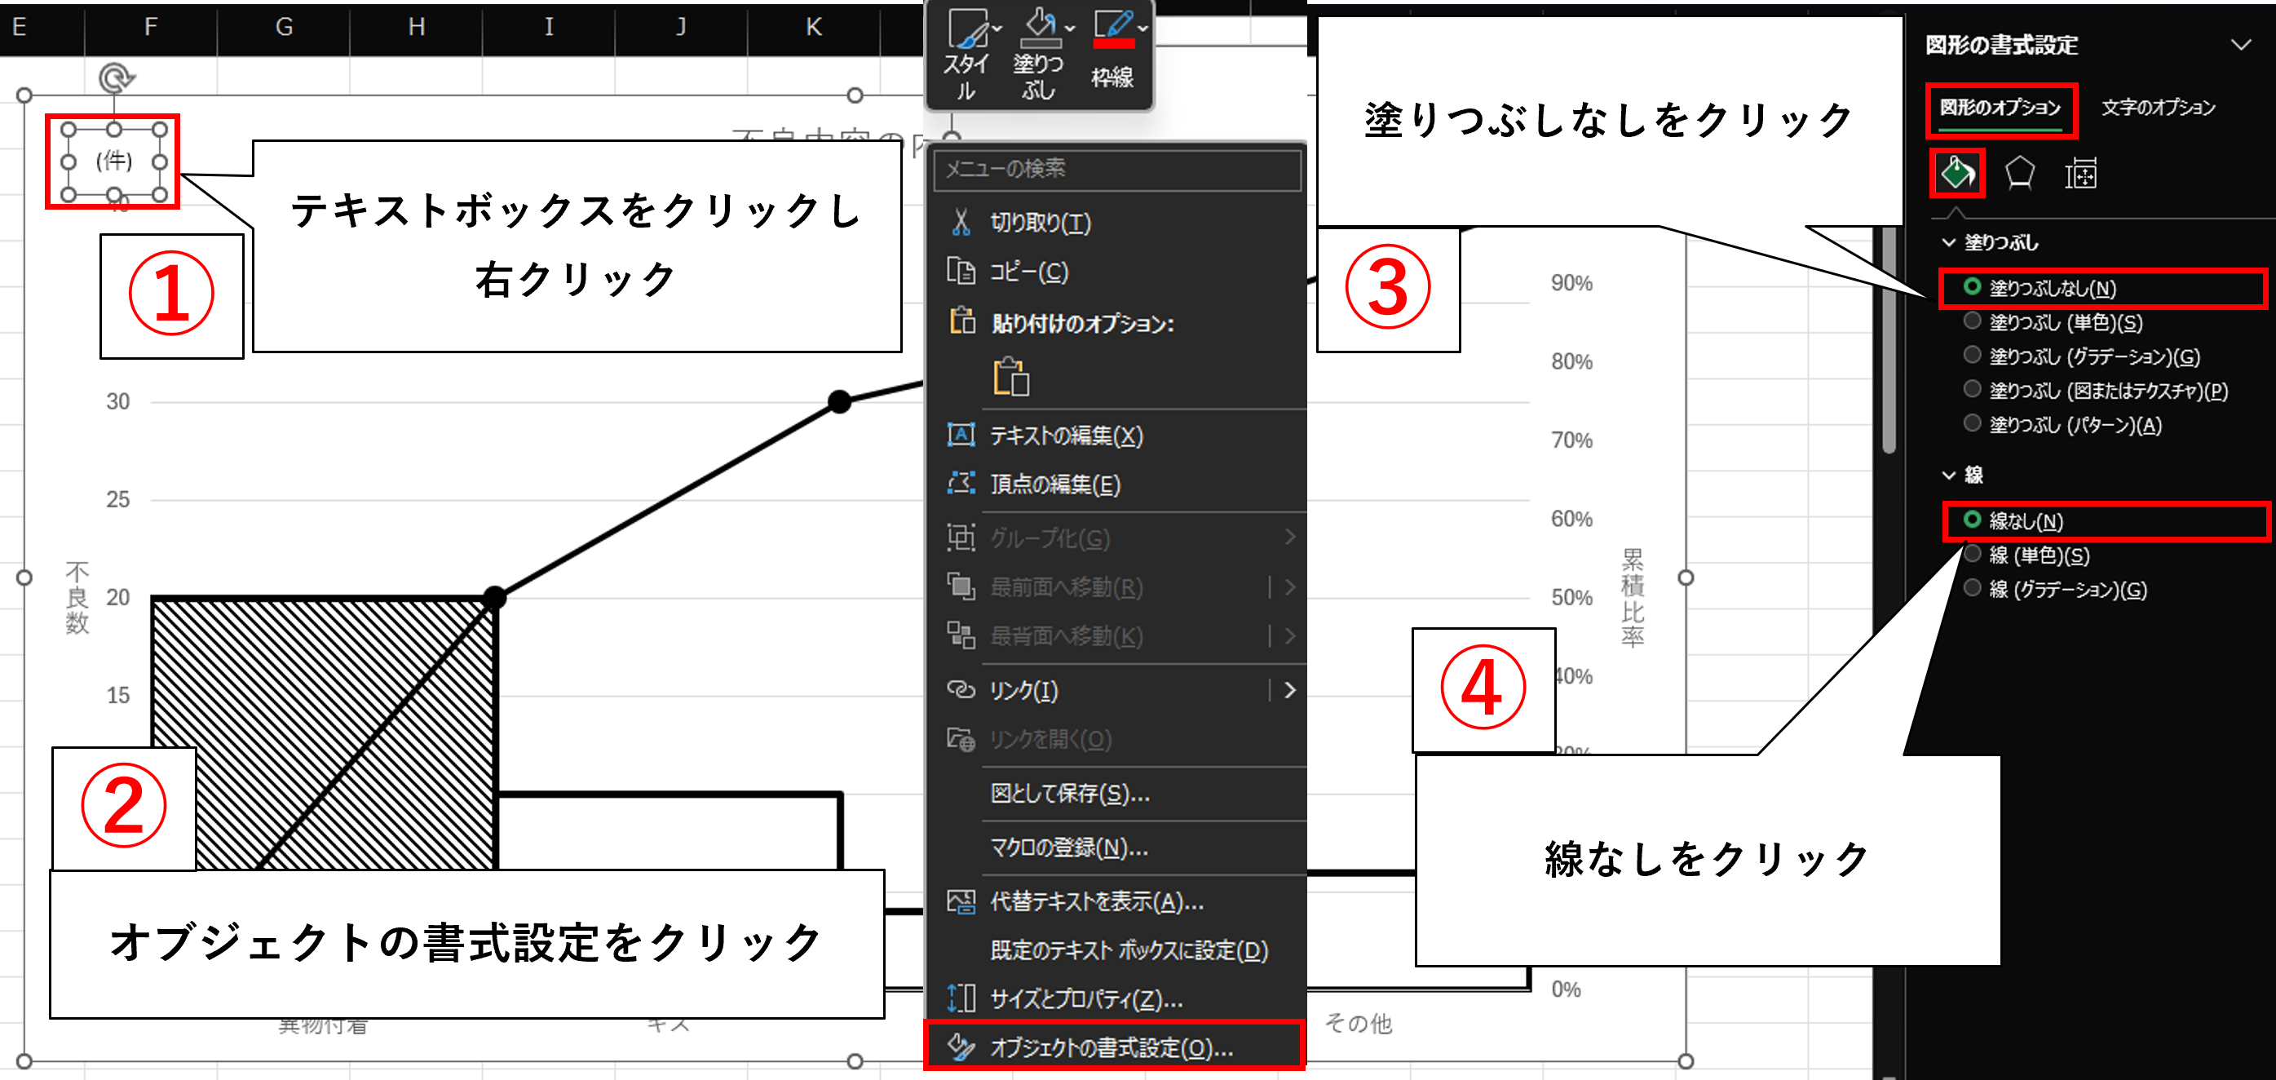Collapse the 塗りつぶし section
2276x1080 pixels.
click(x=1948, y=242)
